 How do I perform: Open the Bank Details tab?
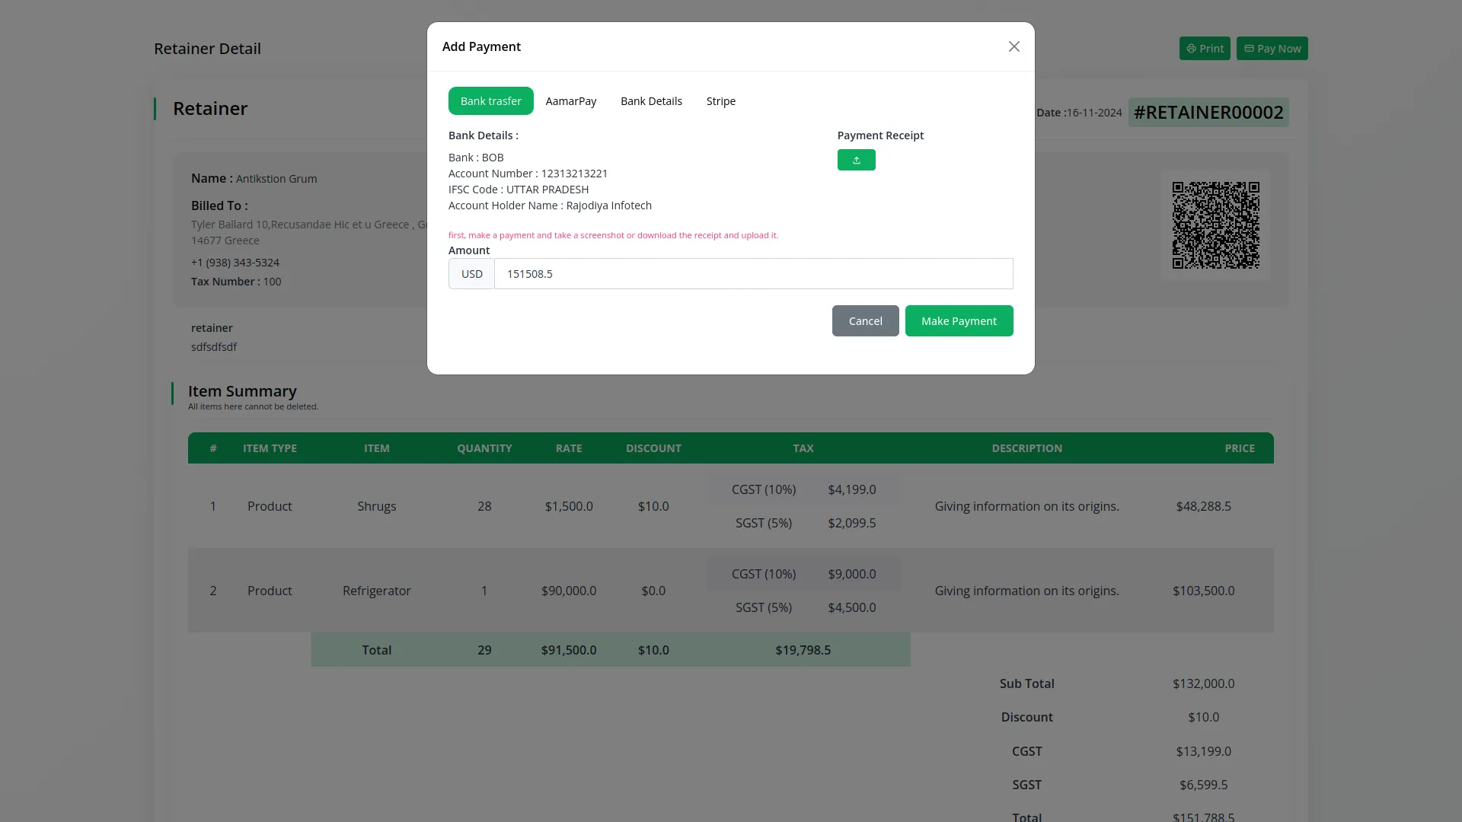coord(651,101)
